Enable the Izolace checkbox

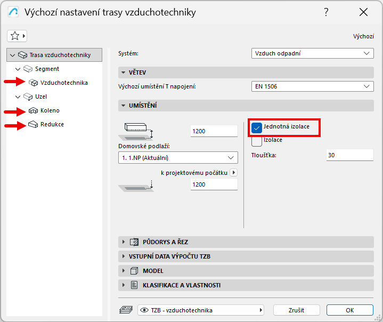click(256, 141)
